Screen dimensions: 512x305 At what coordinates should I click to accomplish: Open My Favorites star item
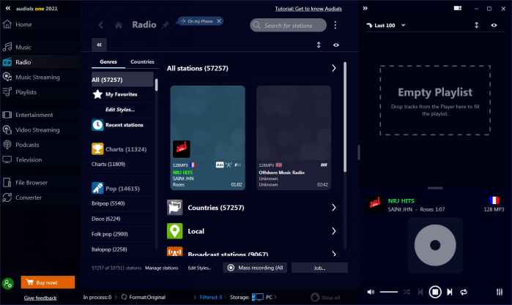coord(120,94)
